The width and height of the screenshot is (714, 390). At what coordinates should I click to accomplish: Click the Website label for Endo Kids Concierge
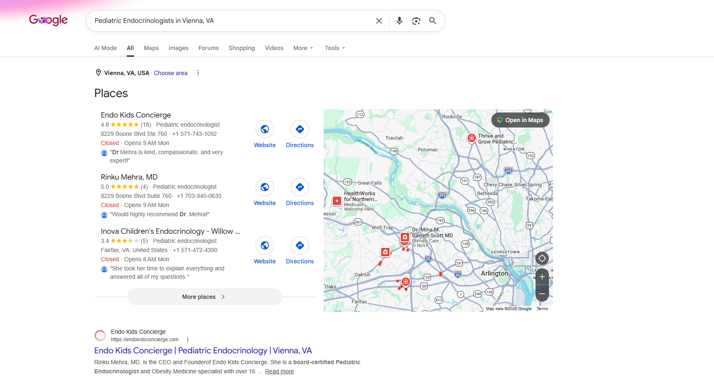(265, 145)
